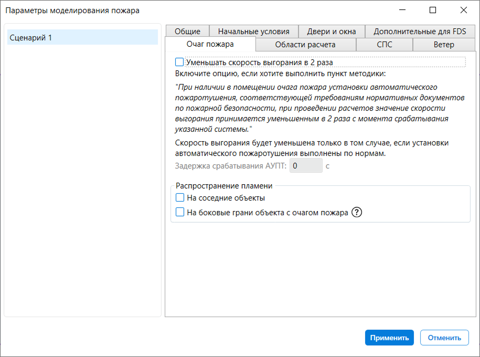Image resolution: width=480 pixels, height=357 pixels.
Task: Go to 'Дополнительные для FDS' tab
Action: click(420, 31)
